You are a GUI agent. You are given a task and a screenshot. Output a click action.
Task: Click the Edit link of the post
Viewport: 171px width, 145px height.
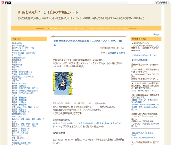123,48
